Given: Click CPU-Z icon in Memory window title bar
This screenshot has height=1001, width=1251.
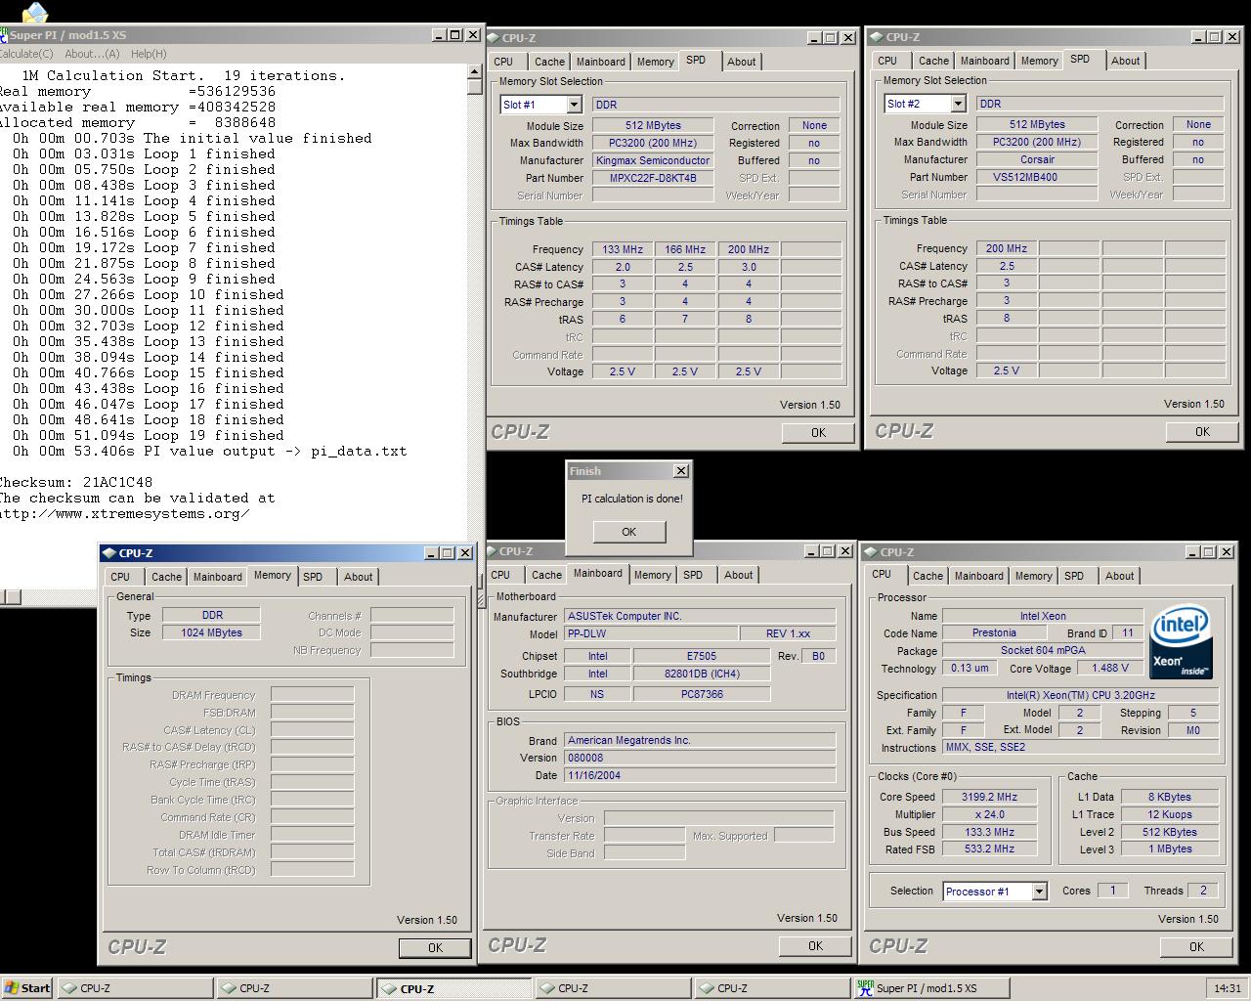Looking at the screenshot, I should click(x=109, y=553).
